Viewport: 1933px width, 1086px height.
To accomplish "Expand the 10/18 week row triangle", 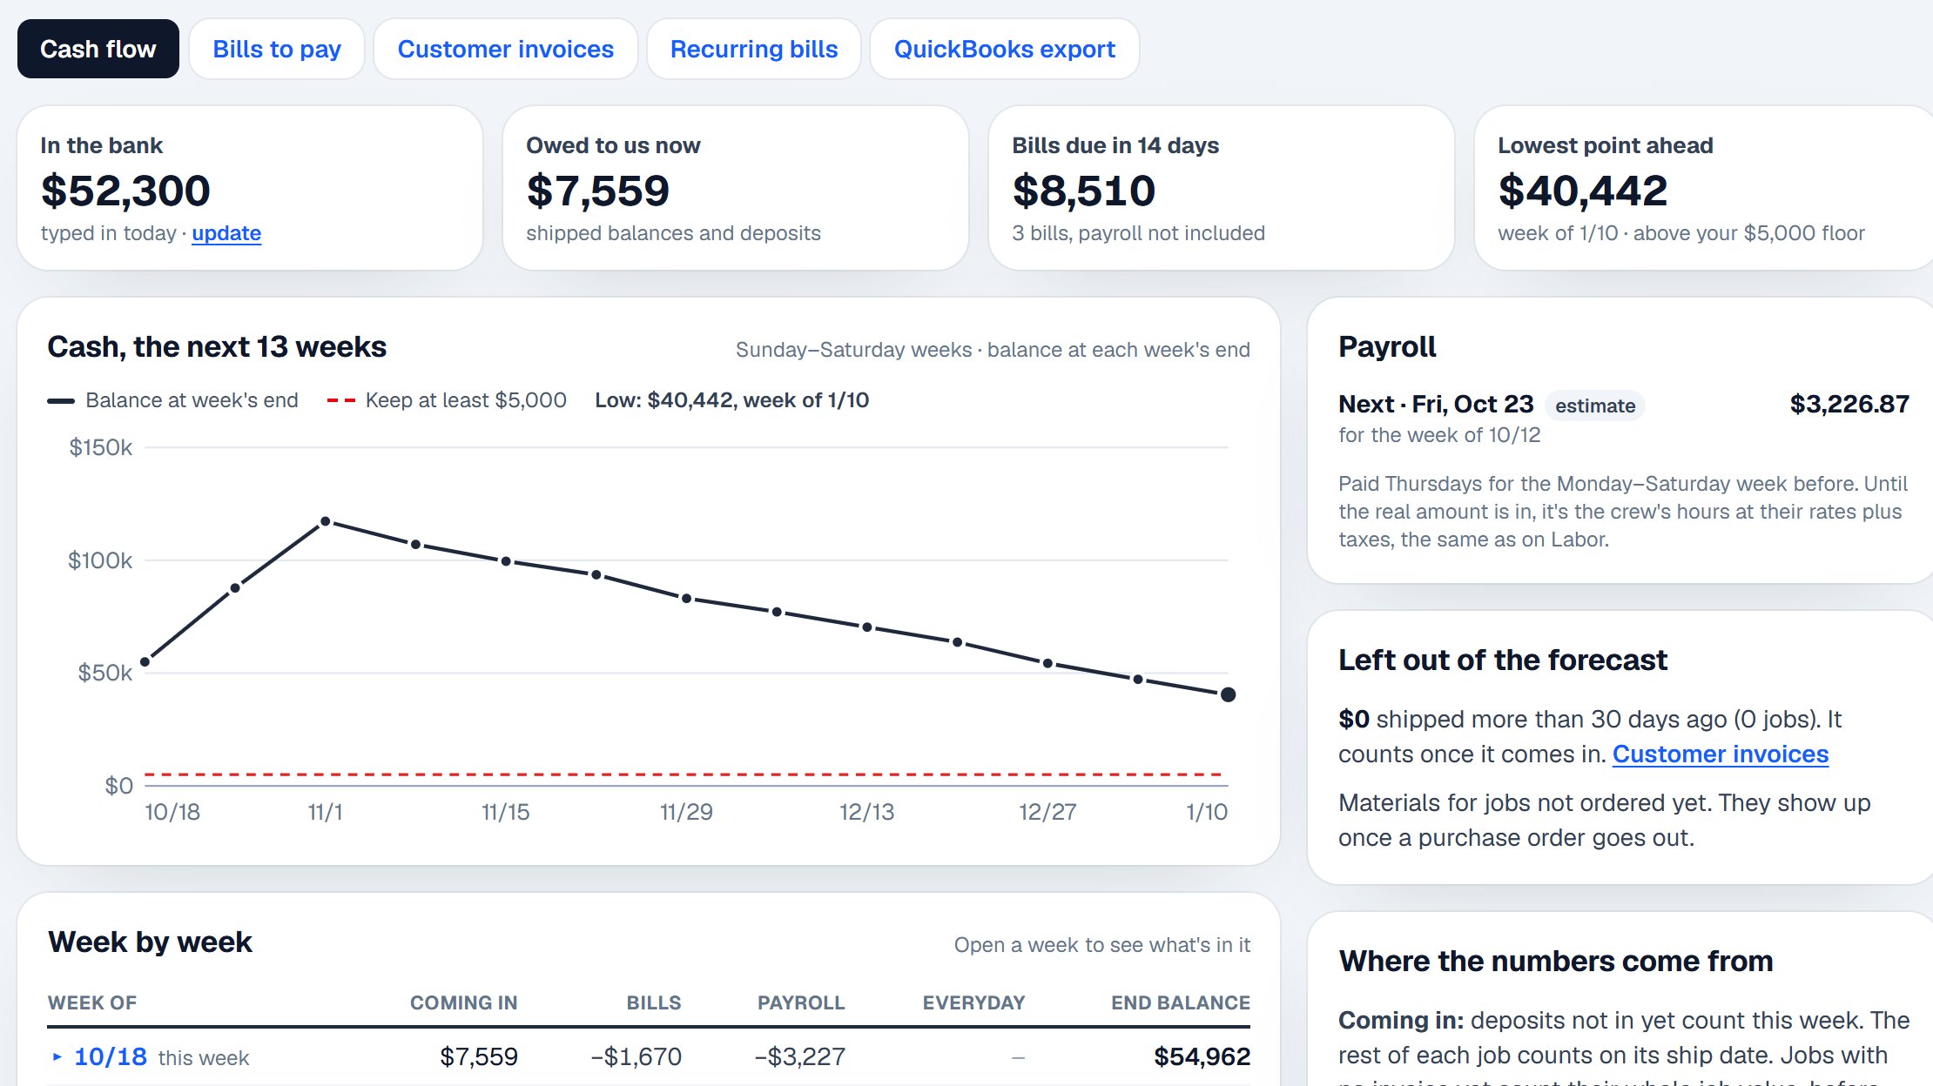I will [x=57, y=1056].
